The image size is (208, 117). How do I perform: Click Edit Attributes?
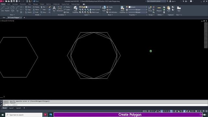click(112, 12)
